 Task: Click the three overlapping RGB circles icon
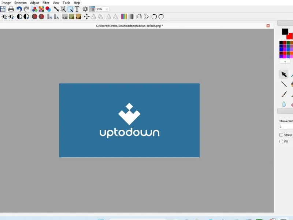[x=34, y=9]
